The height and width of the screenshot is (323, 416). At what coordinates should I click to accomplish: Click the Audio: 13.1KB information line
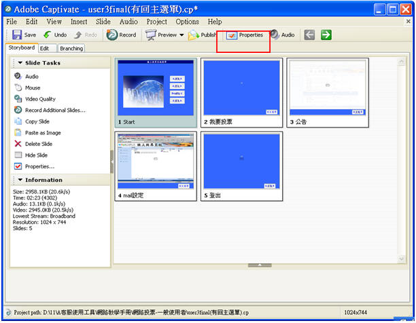coord(39,204)
